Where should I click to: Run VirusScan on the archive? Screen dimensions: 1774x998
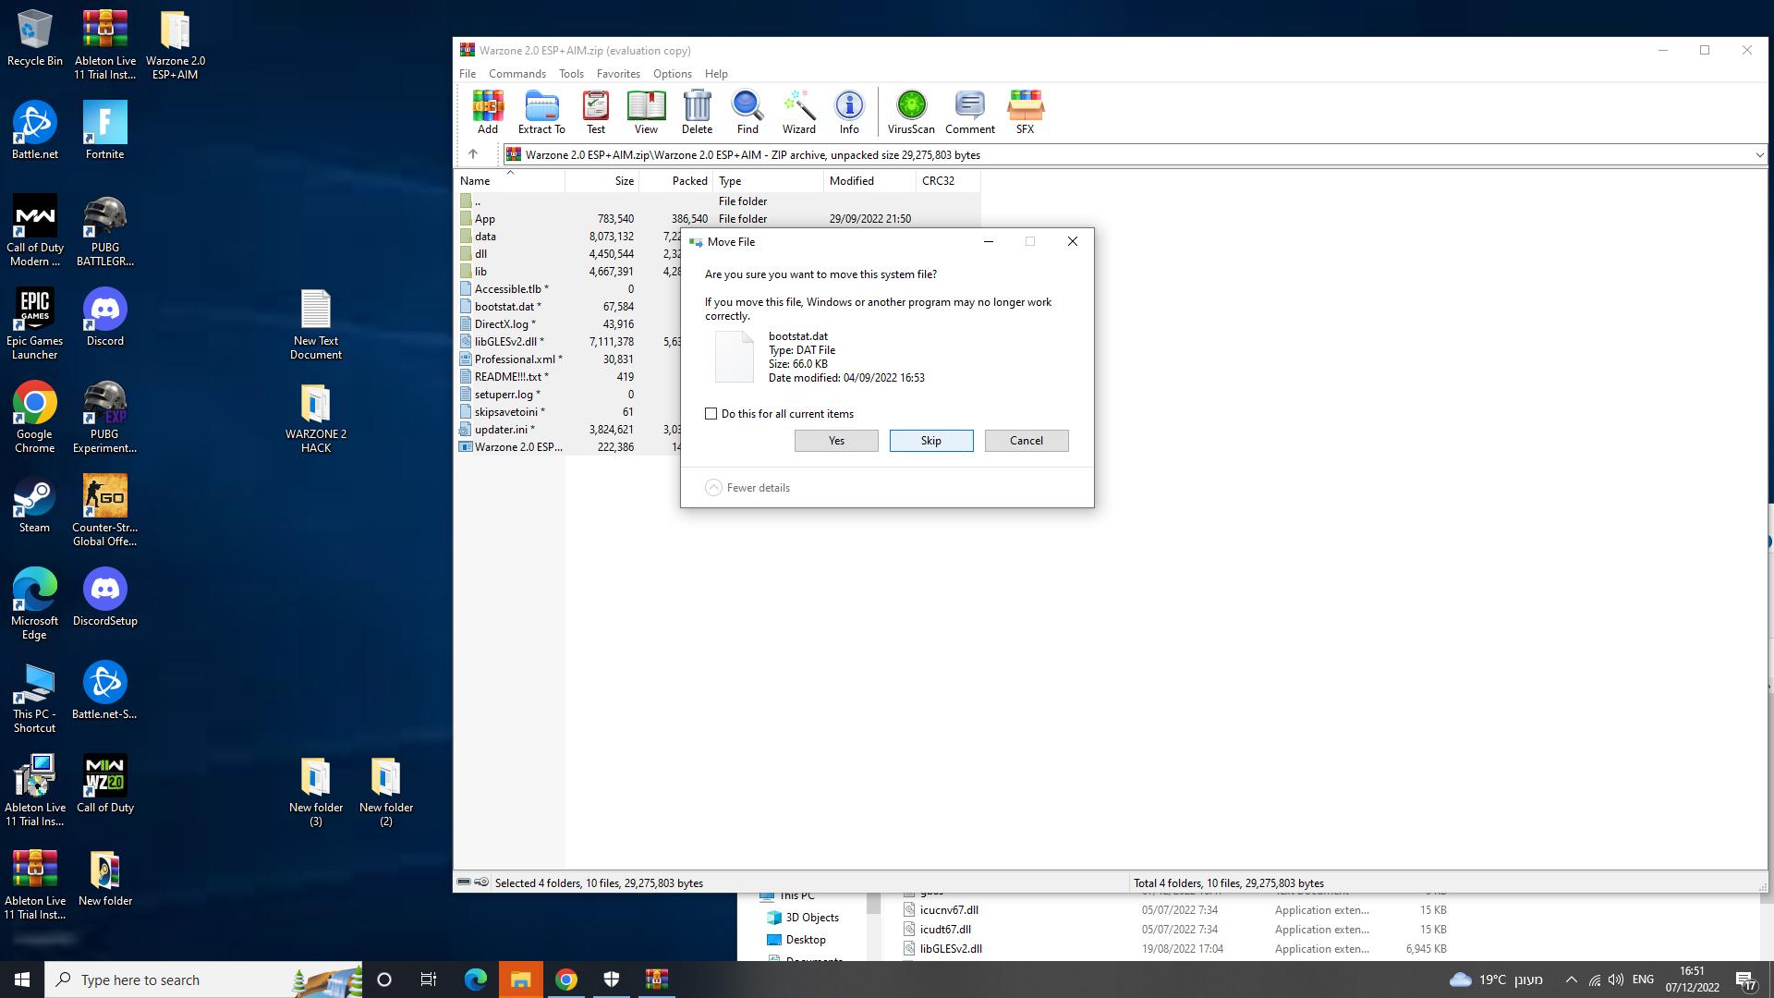tap(911, 112)
